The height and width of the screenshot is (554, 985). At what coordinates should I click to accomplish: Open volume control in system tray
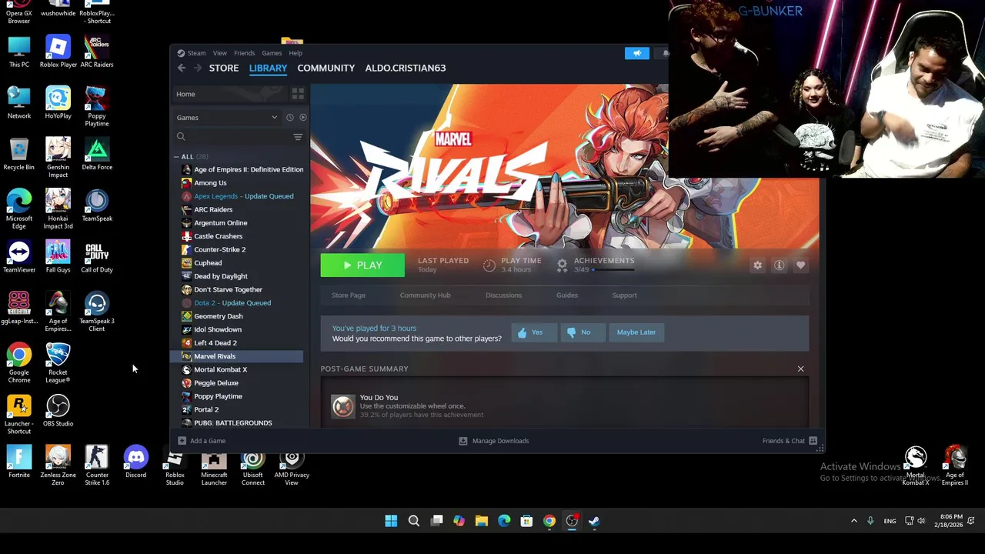tap(921, 521)
